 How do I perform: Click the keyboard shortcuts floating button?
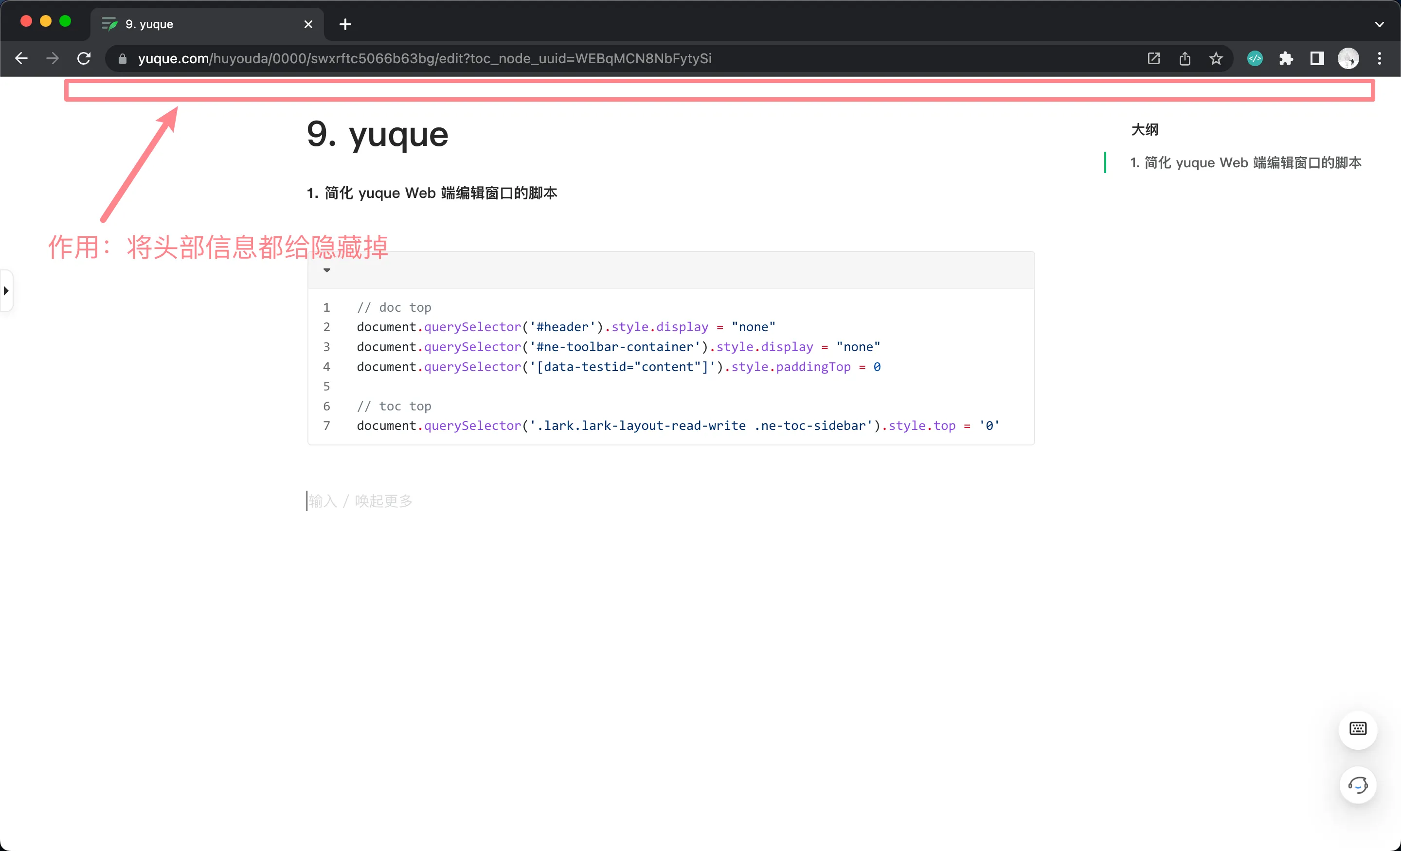1357,729
